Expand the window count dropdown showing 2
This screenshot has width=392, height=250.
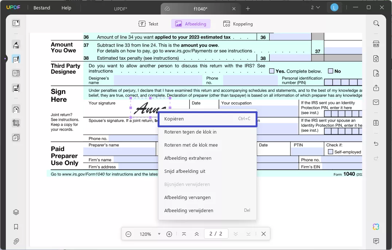[315, 8]
